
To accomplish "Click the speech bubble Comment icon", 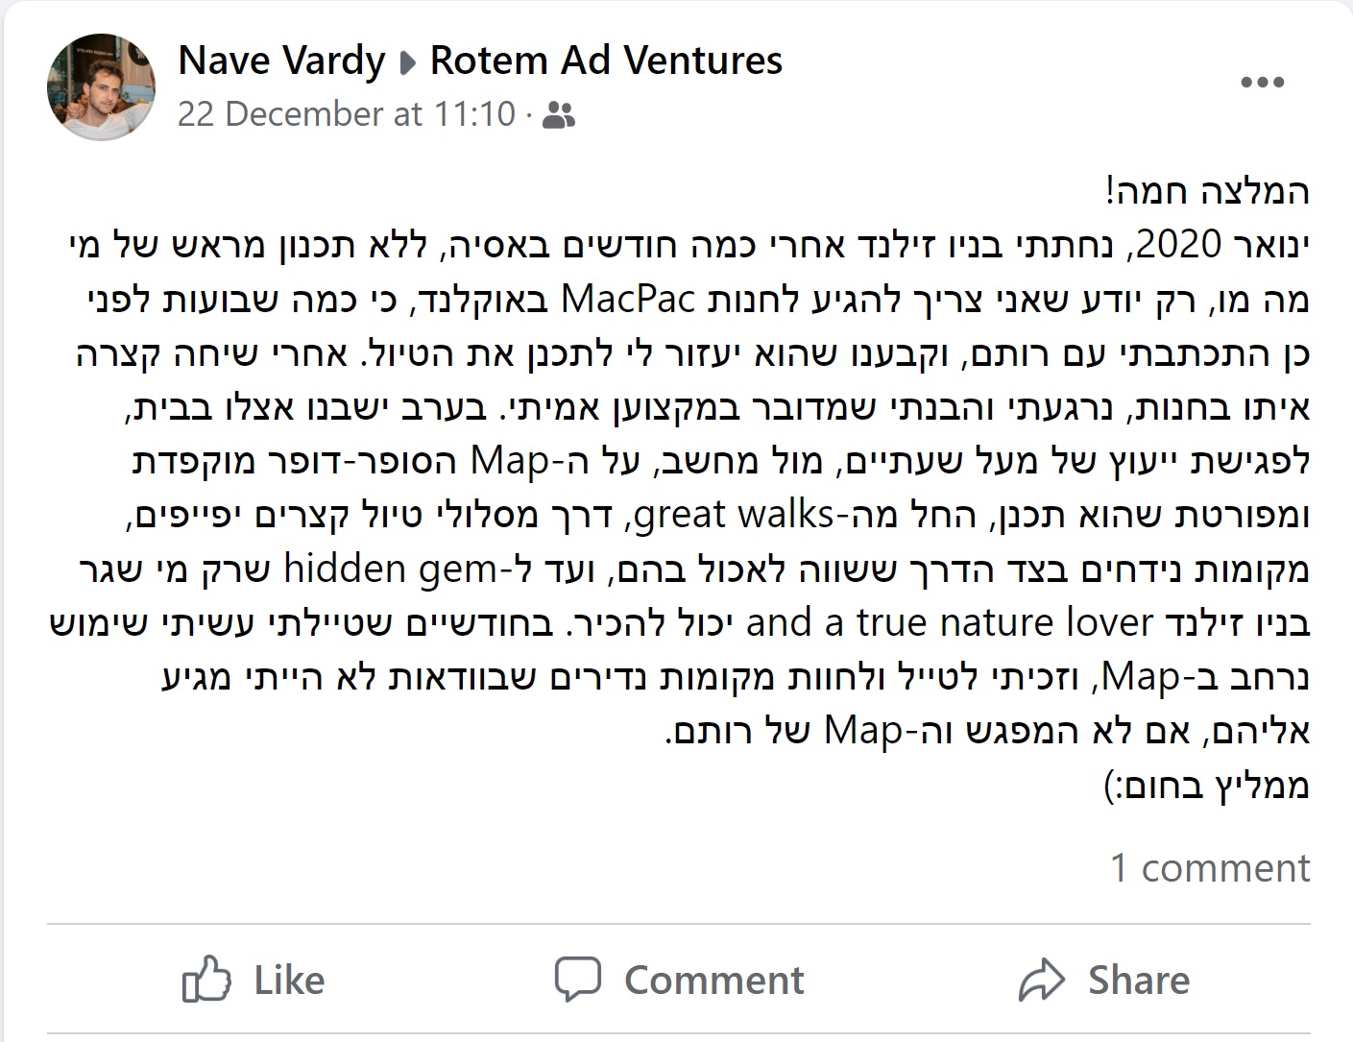I will [x=578, y=980].
